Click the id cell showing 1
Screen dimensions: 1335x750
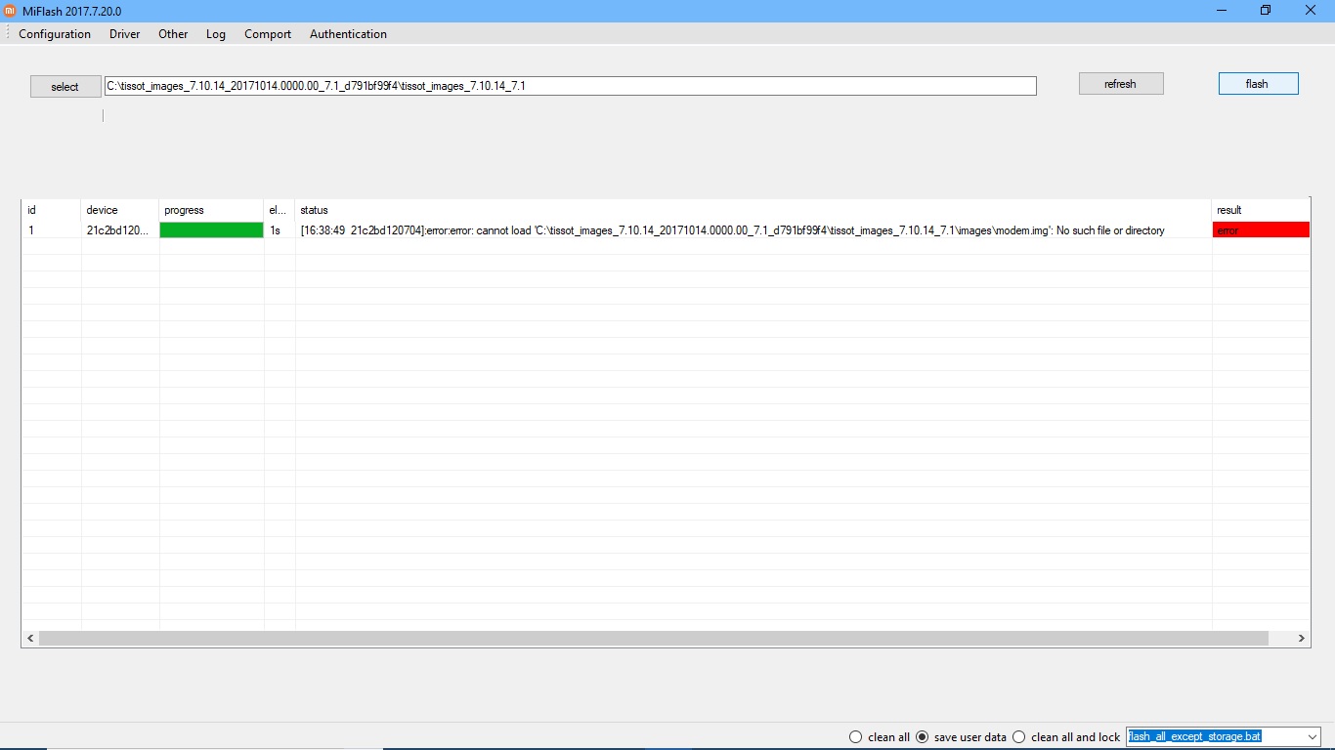tap(51, 230)
